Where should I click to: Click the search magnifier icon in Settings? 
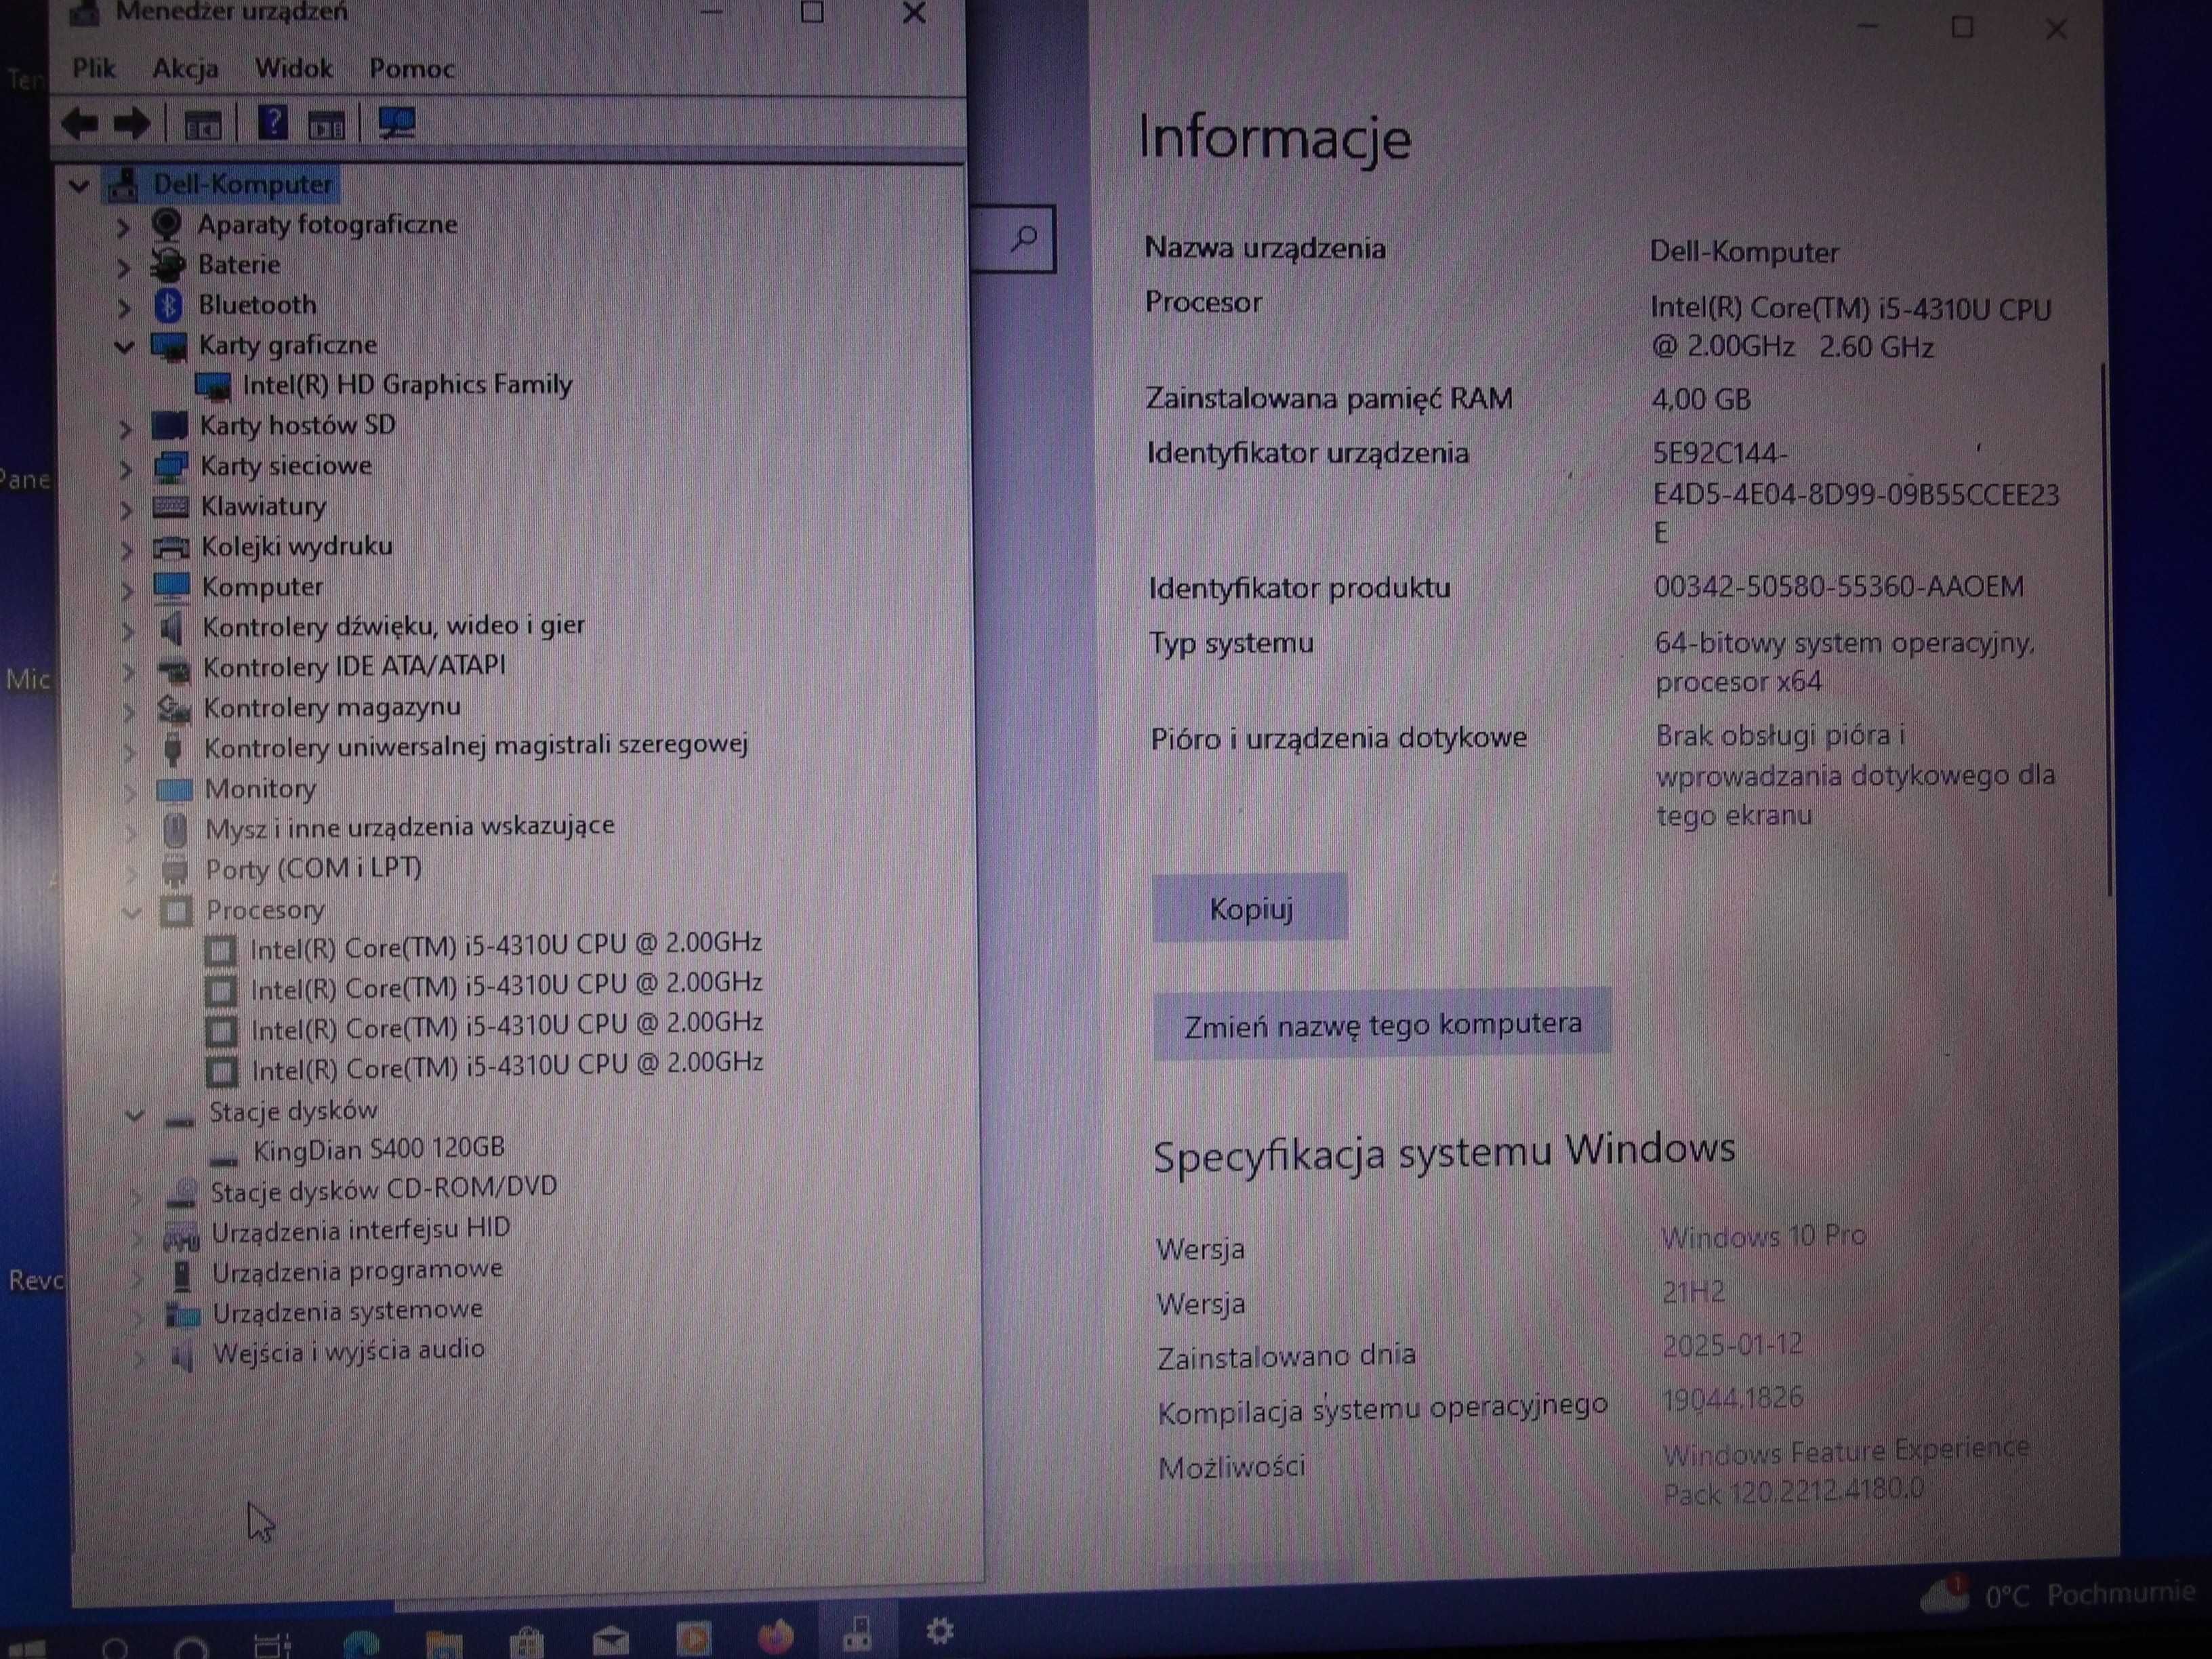click(x=1024, y=238)
